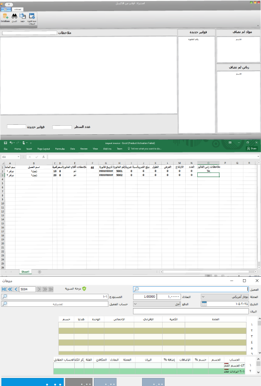
Task: Toggle the green security level shield
Action: (84, 289)
